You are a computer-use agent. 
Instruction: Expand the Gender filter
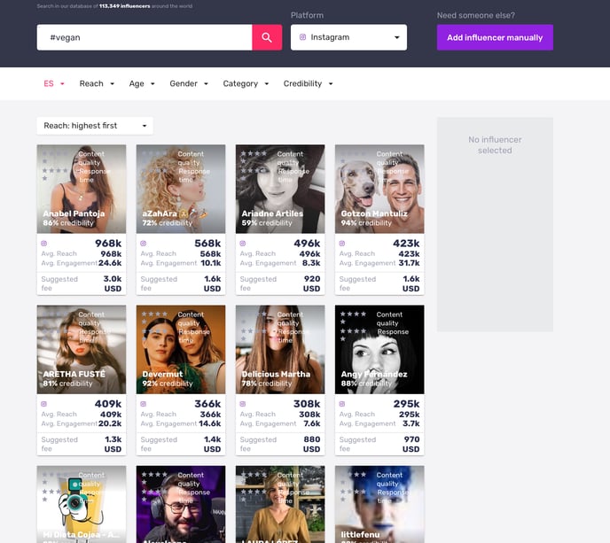click(x=189, y=83)
